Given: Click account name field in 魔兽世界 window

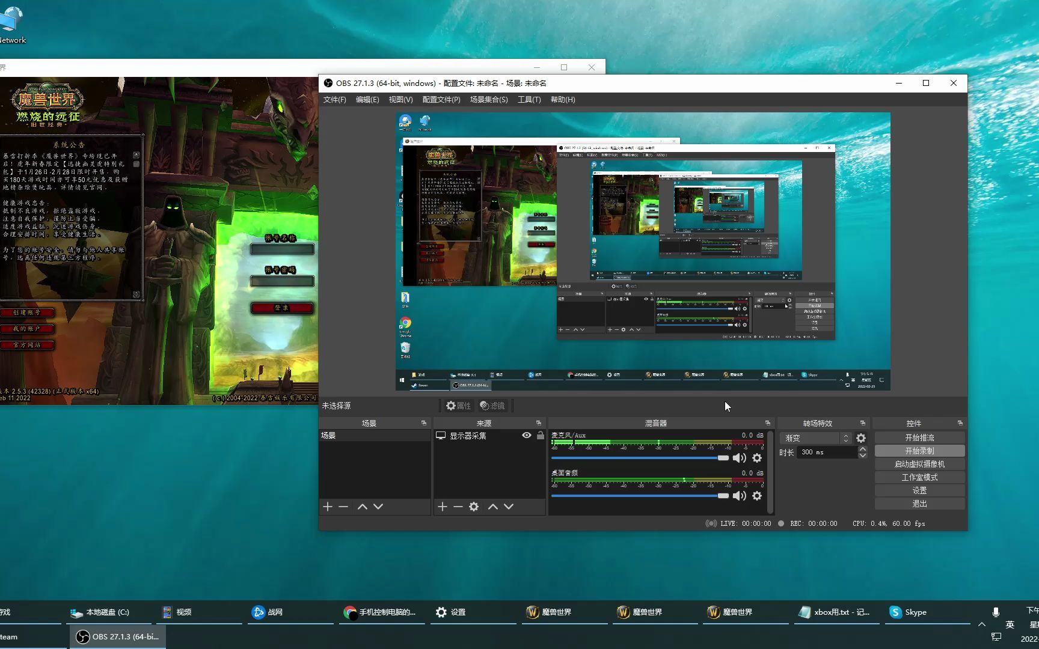Looking at the screenshot, I should [282, 249].
